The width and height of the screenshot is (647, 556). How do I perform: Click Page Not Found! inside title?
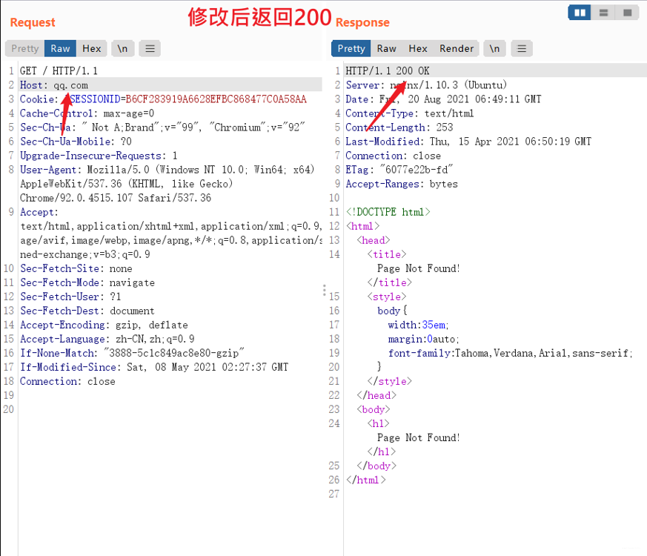click(x=419, y=268)
